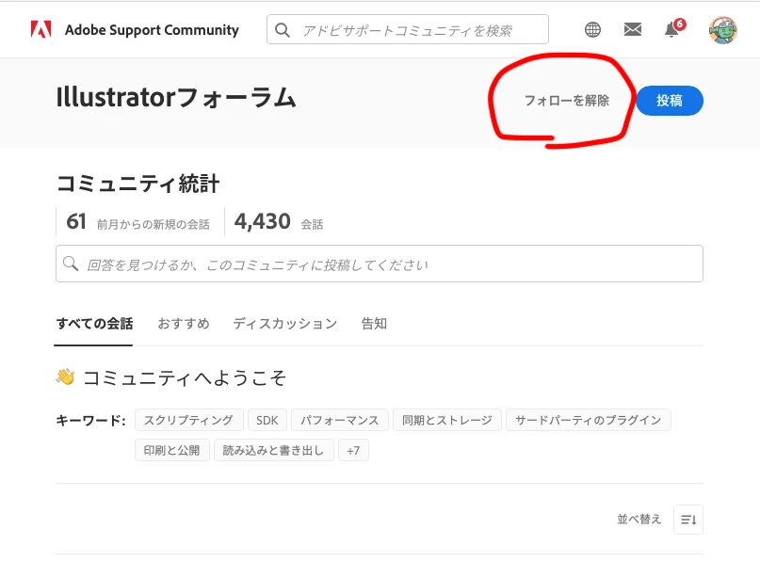Click the Illustratorフォーラム heading
The image size is (760, 561).
176,97
